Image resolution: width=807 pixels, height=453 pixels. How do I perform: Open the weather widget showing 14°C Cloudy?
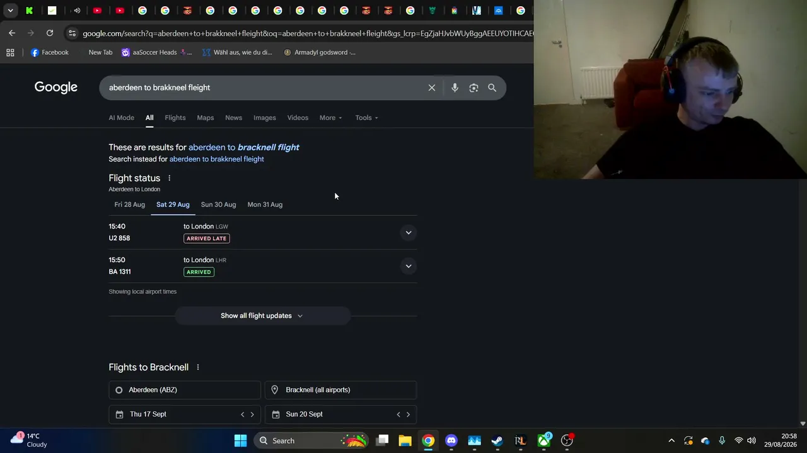pos(30,440)
